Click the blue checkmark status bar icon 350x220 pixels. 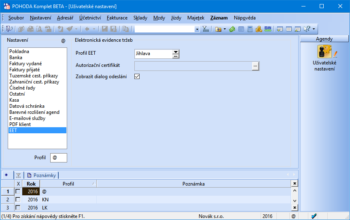tap(314, 216)
